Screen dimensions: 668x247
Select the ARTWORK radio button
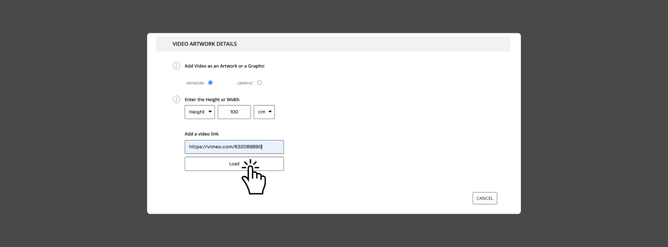point(211,83)
